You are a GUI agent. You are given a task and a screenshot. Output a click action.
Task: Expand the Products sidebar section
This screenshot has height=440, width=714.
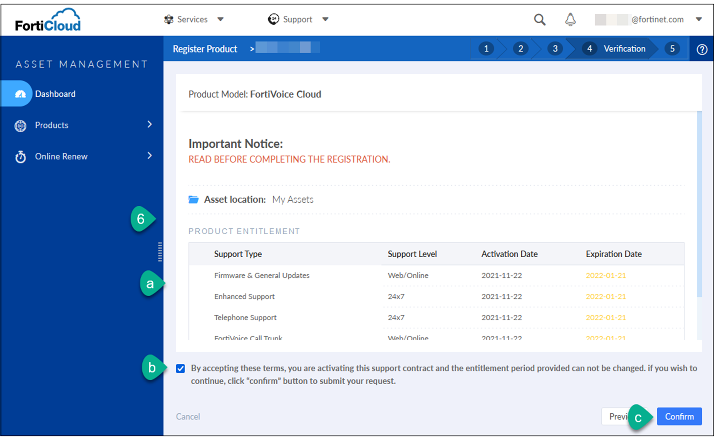tap(150, 125)
